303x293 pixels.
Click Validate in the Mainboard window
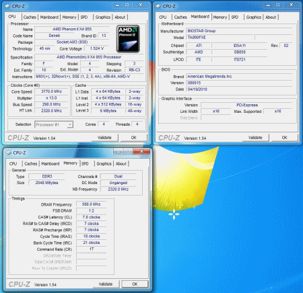255,138
